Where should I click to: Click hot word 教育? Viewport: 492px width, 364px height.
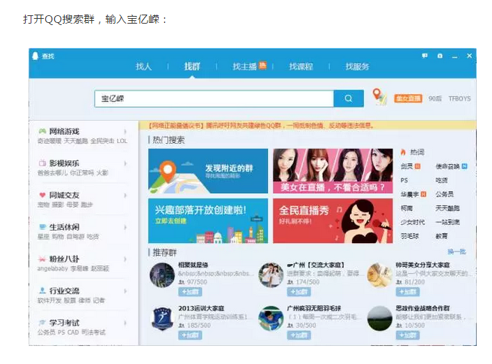[x=441, y=236]
